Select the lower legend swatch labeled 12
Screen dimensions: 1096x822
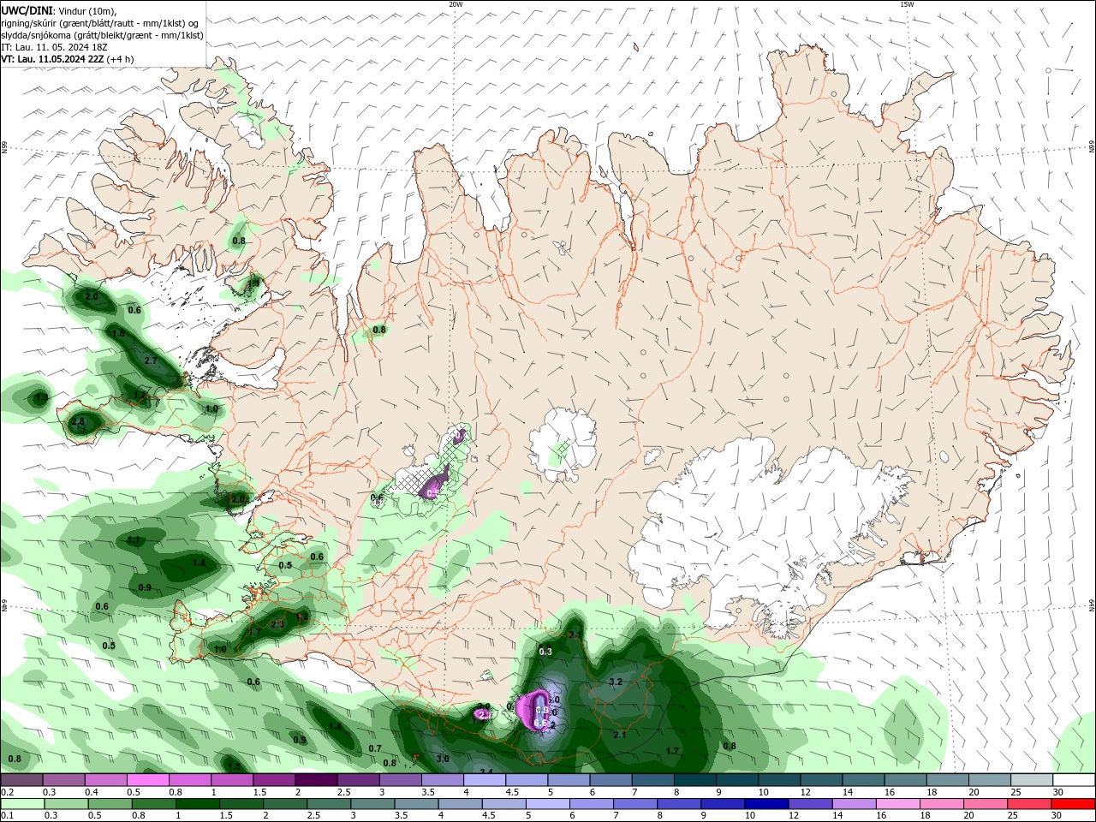tap(808, 804)
